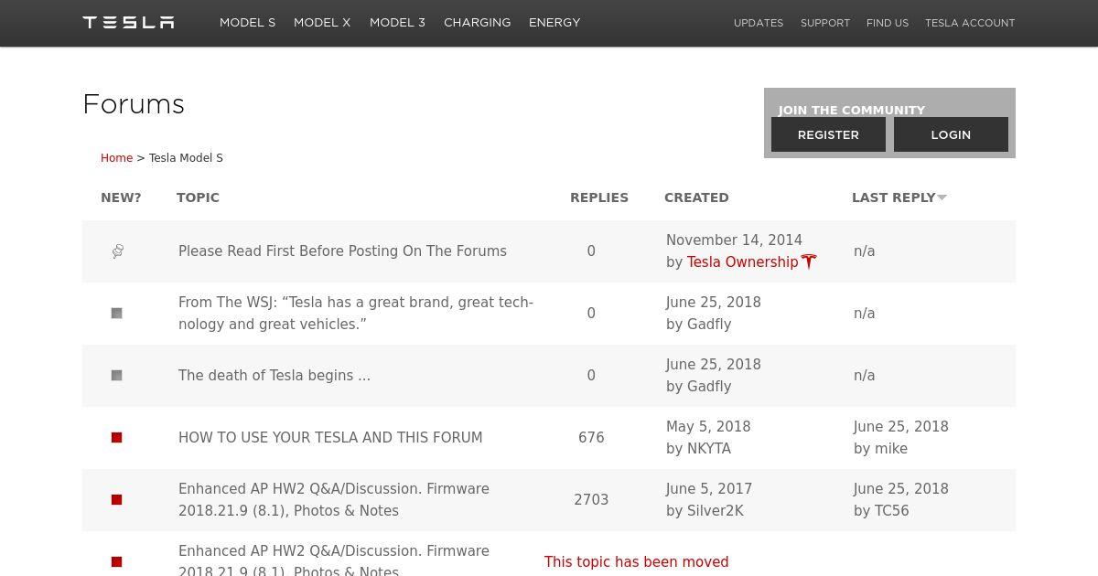Click 'Tesla Model S' breadcrumb text
1098x576 pixels.
(186, 158)
